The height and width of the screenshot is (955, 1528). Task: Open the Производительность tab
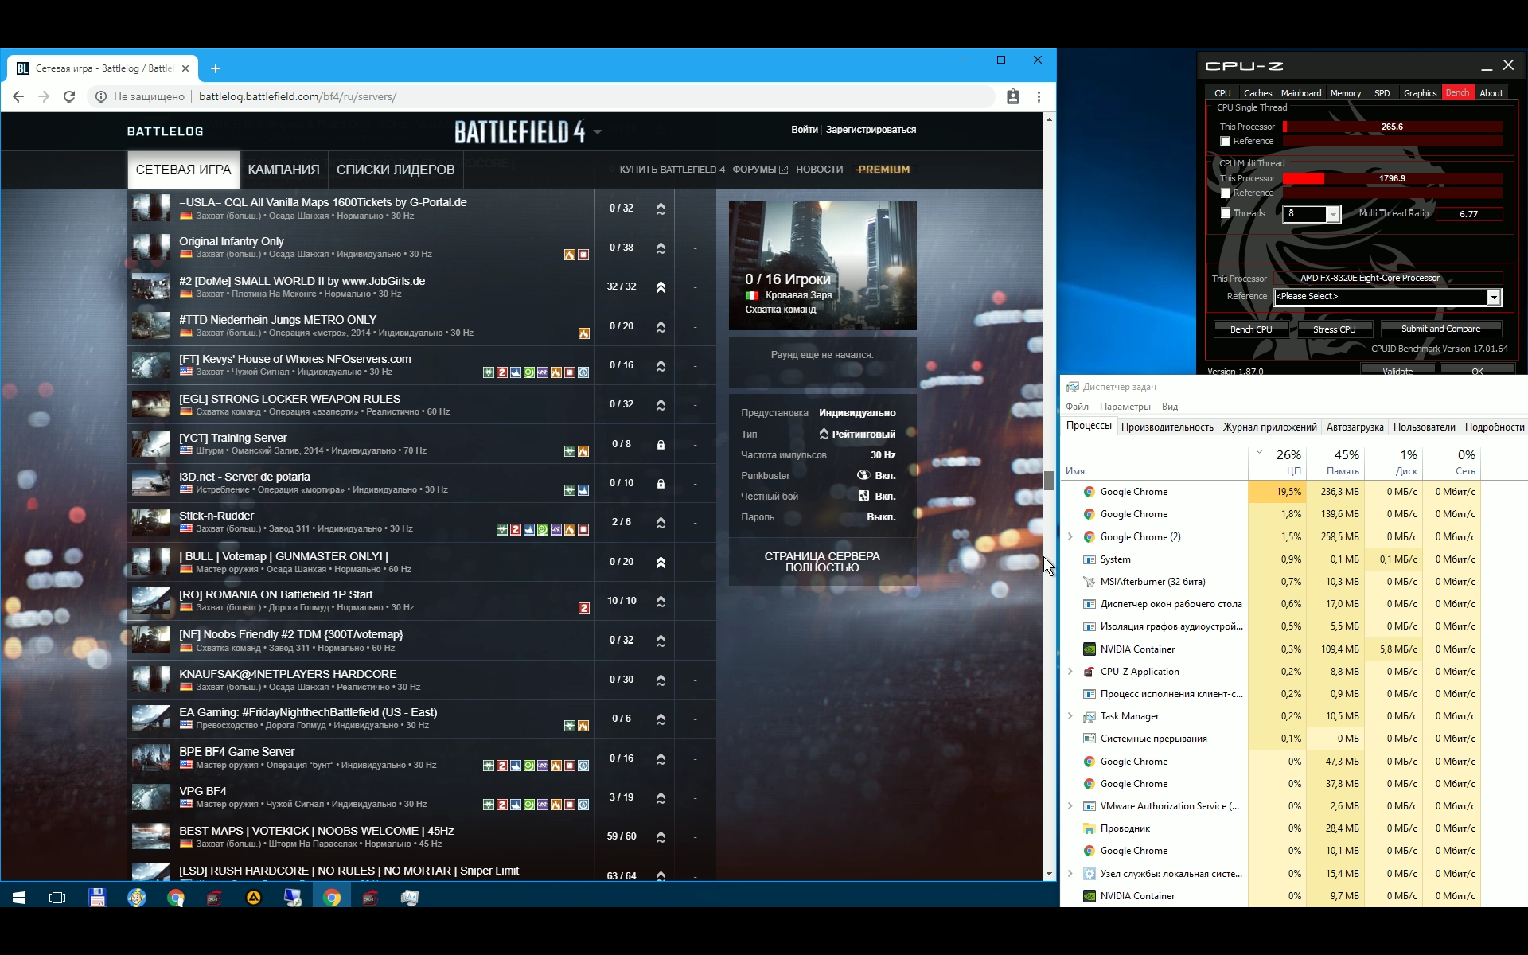pos(1167,427)
